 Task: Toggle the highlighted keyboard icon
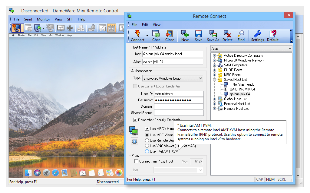111,28
